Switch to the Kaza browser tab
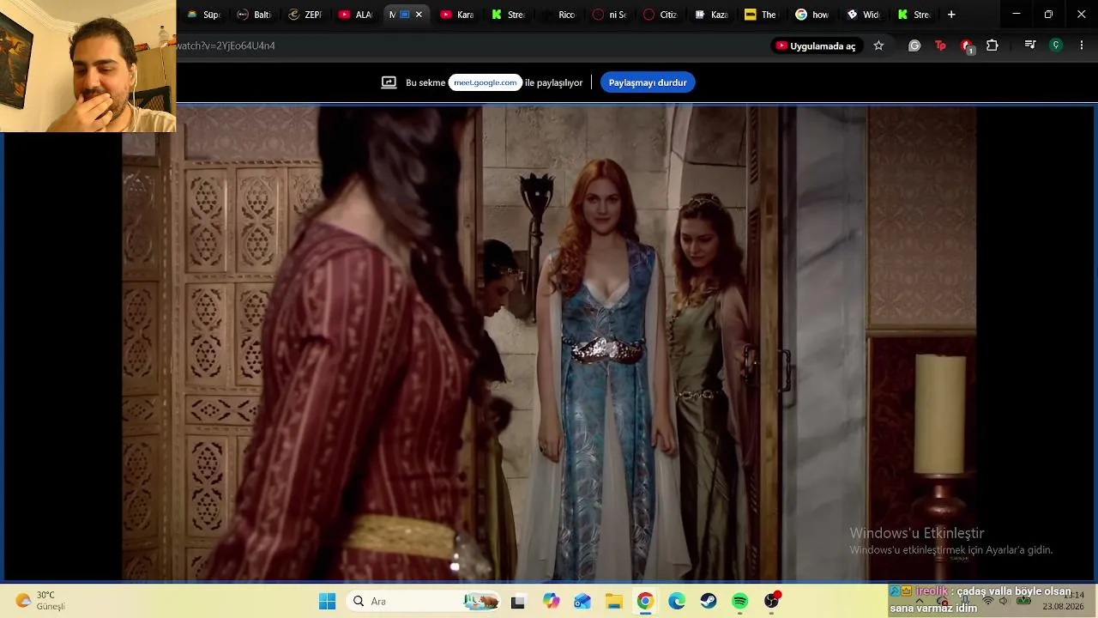The image size is (1098, 618). coord(711,15)
